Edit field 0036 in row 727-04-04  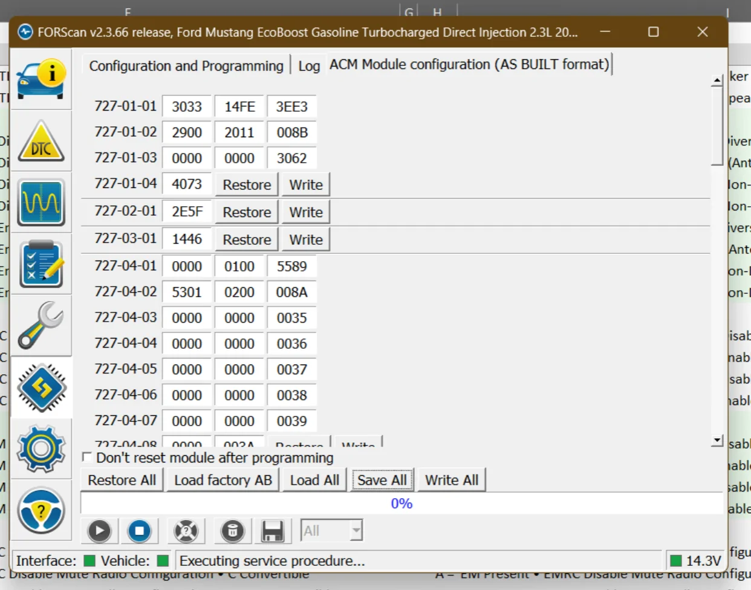(x=292, y=343)
